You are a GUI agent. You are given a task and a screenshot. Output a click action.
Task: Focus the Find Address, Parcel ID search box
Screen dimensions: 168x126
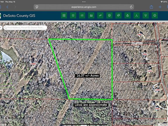coord(25,28)
